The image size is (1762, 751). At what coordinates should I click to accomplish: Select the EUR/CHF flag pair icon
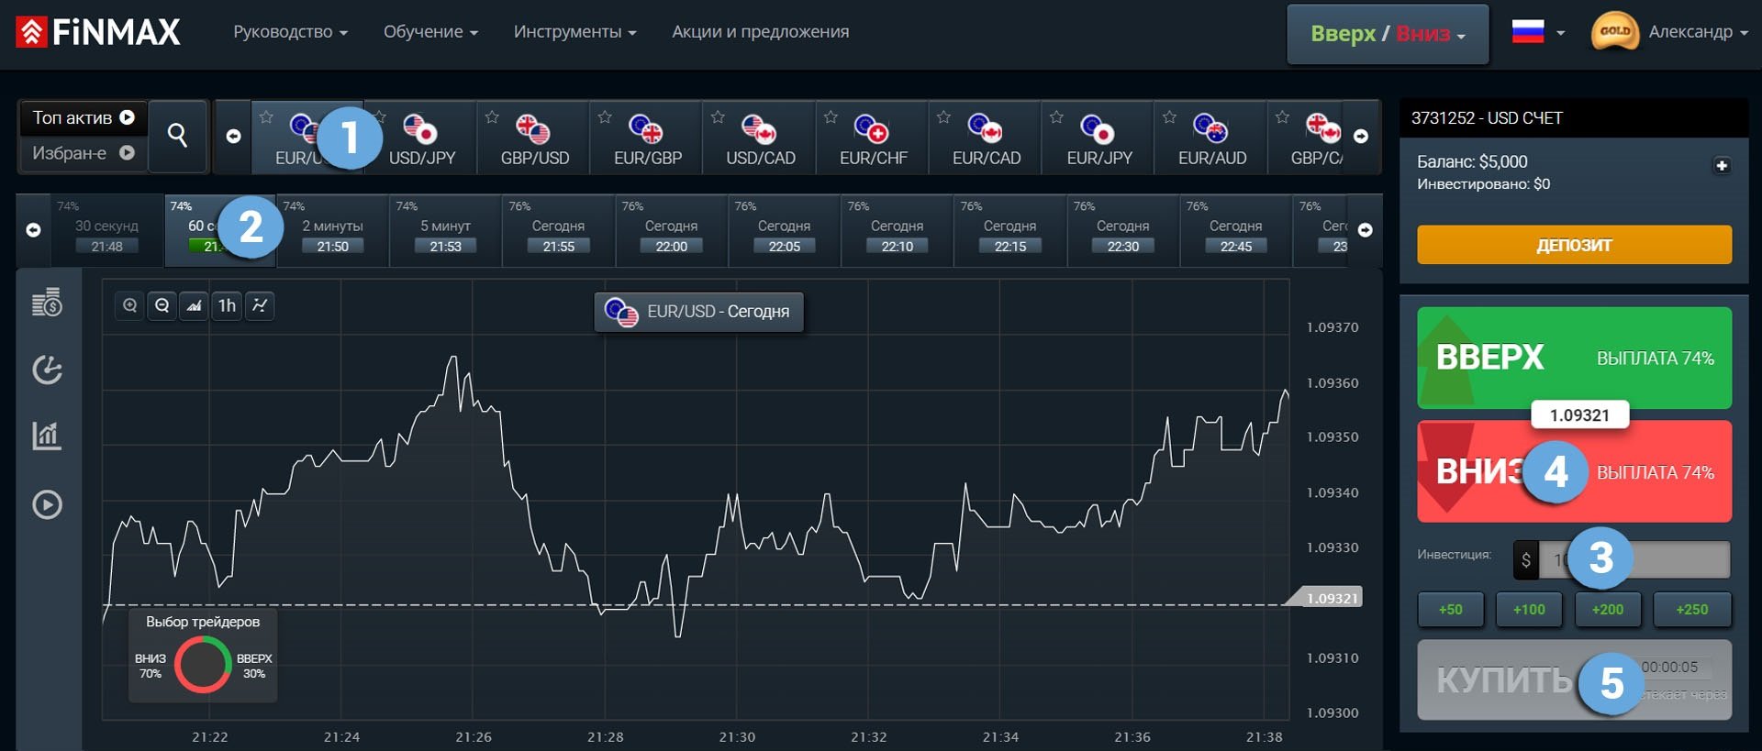[871, 129]
